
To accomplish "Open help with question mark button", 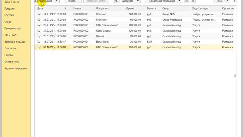I will click(234, 1).
